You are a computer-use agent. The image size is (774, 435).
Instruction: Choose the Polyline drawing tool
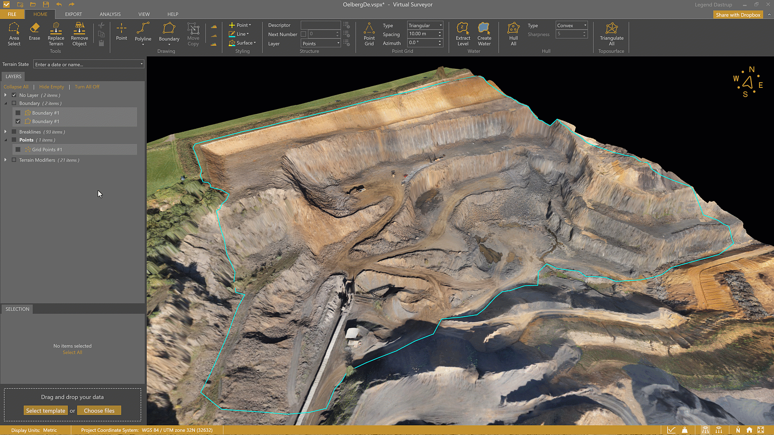[143, 32]
